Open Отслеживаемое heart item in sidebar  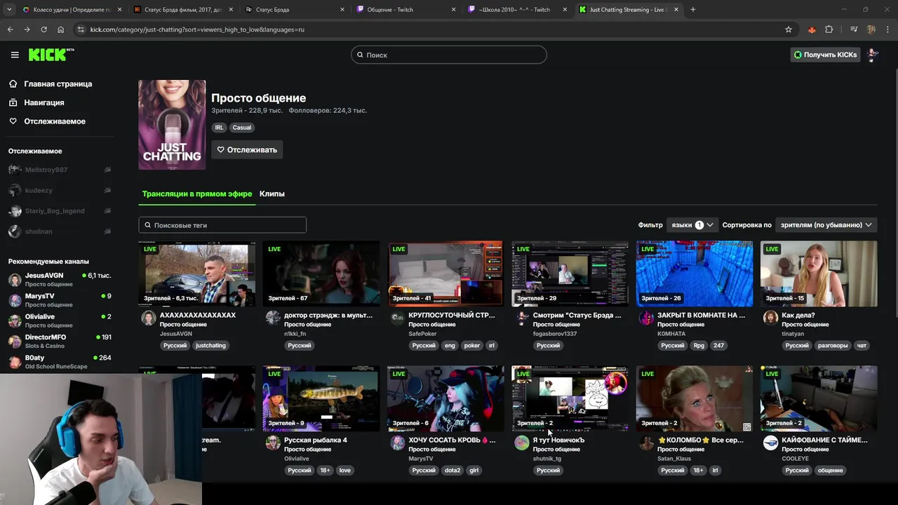[x=47, y=121]
